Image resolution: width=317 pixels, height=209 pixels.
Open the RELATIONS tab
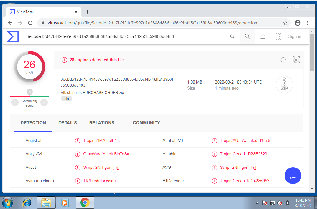point(102,123)
